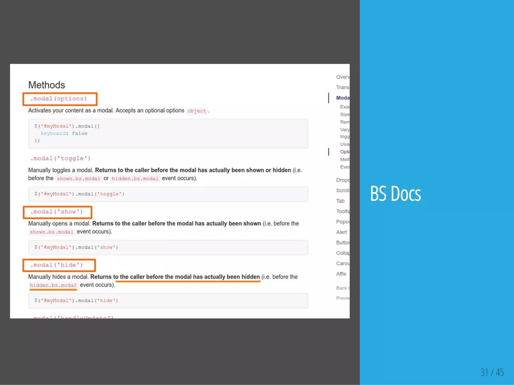The width and height of the screenshot is (514, 385).
Task: Click the .modal('show') method heading
Action: (x=57, y=212)
